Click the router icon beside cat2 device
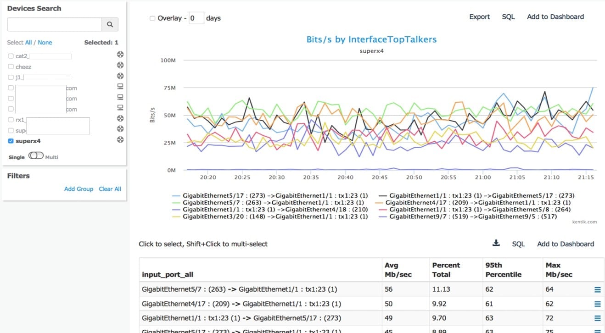 pos(120,55)
